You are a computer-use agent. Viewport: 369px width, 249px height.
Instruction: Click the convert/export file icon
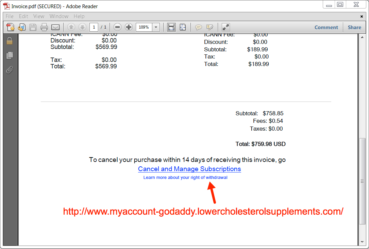22,27
